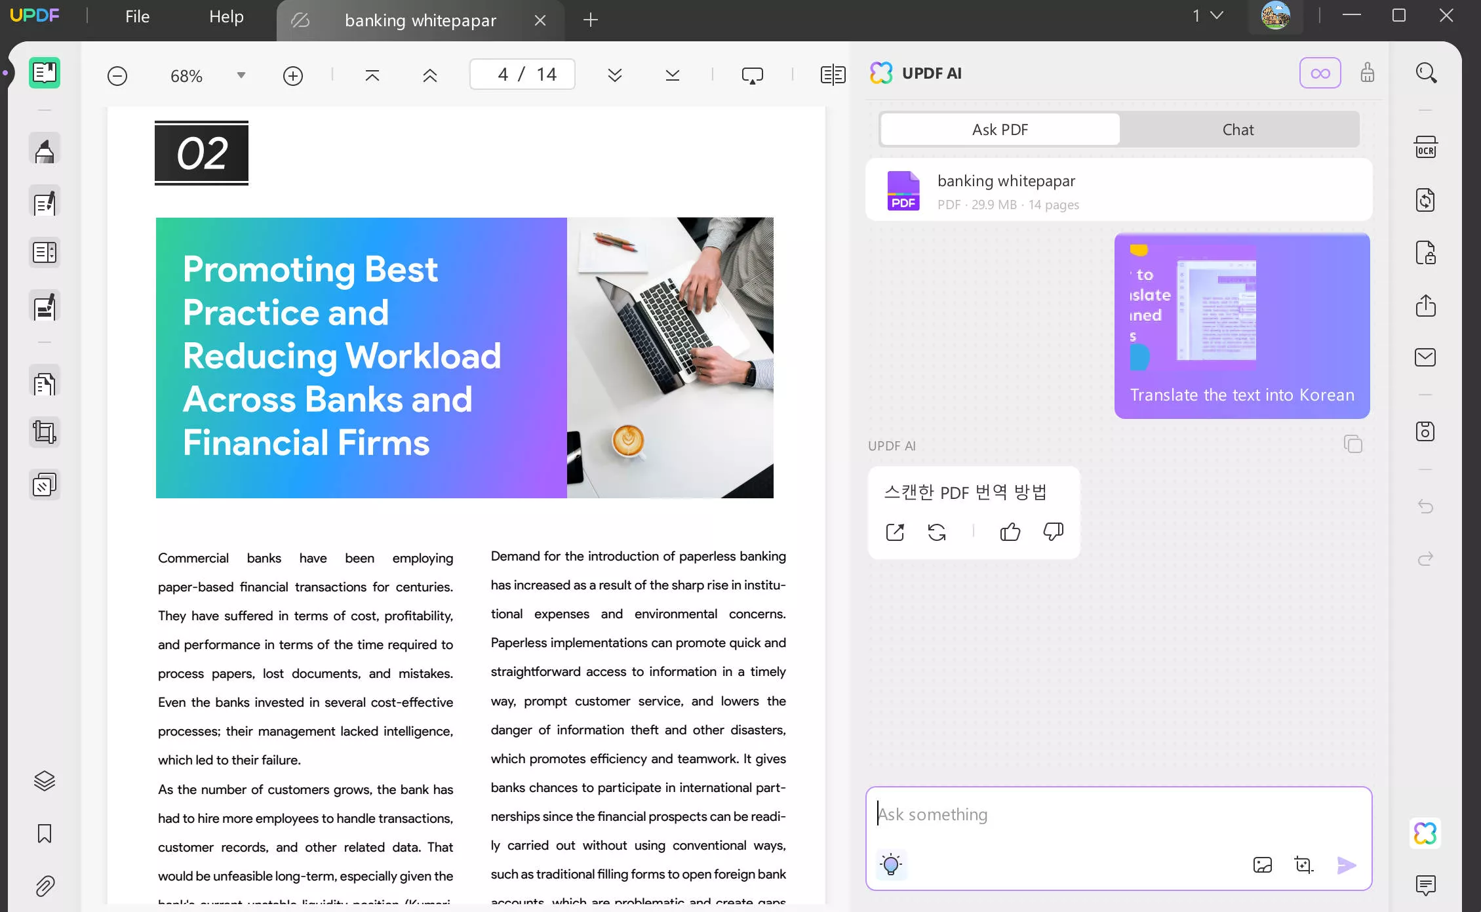
Task: Jump to the last page
Action: click(x=673, y=75)
